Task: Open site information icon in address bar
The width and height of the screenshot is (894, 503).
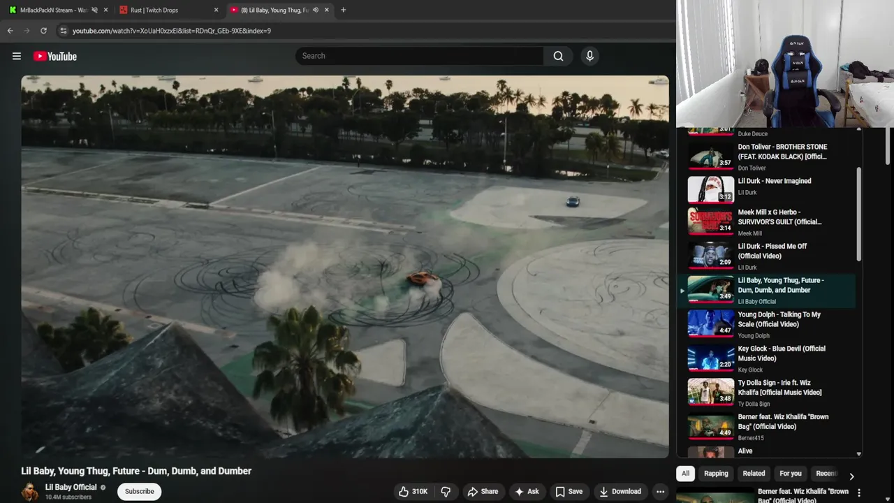Action: point(63,31)
